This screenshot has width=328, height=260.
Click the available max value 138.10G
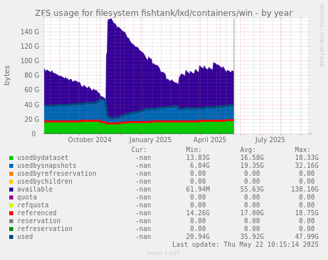point(305,190)
